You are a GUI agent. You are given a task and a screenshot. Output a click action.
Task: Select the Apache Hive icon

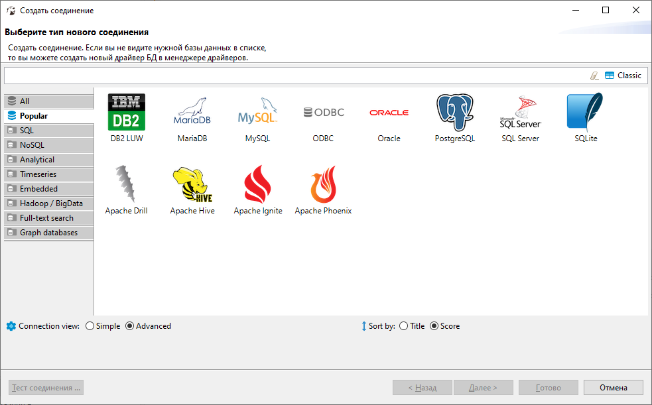coord(192,185)
